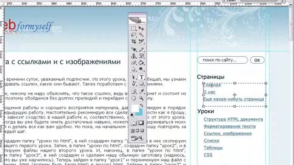Viewport: 294px width, 165px height.
Task: Select the Rectangle shape tool
Action: coord(141,83)
